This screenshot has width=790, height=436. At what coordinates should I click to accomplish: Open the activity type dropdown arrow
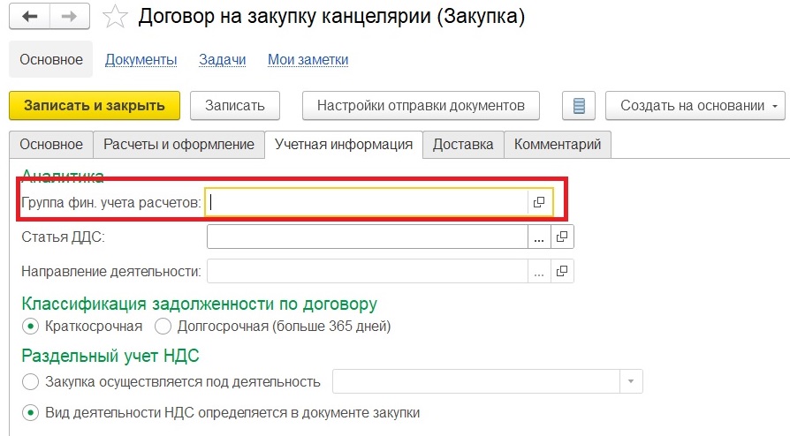631,381
